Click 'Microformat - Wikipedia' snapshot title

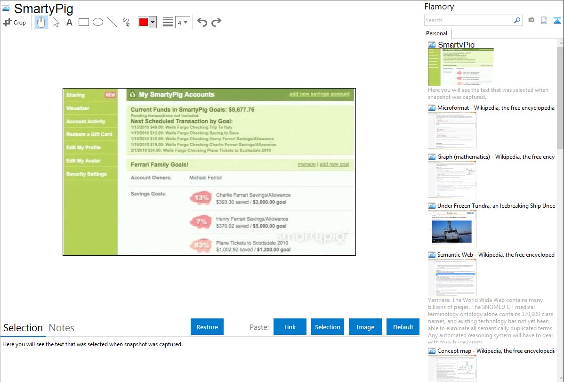point(496,108)
